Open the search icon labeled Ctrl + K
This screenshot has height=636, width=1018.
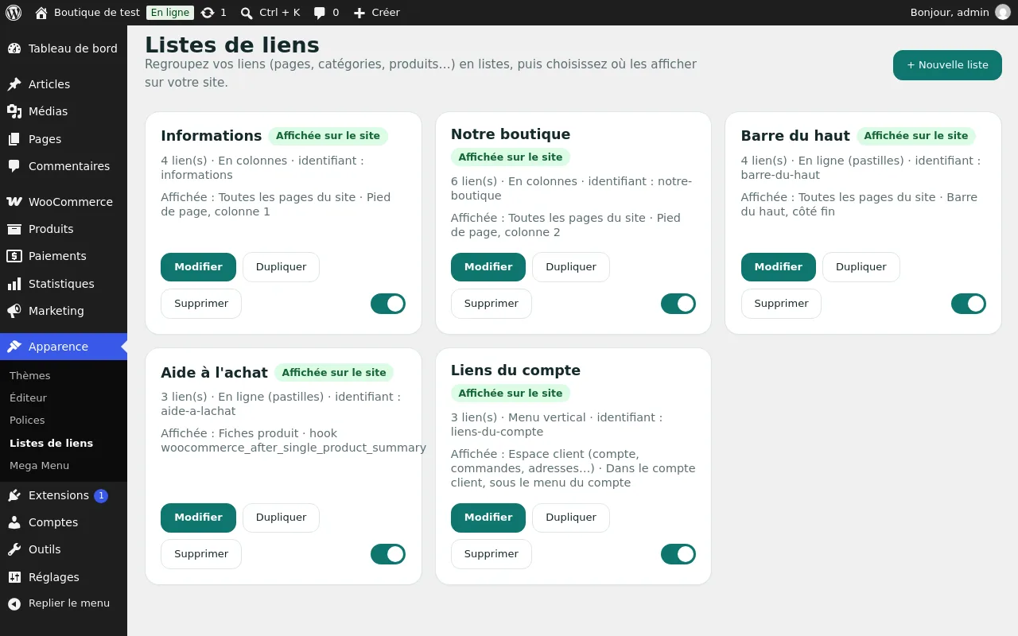click(x=247, y=13)
